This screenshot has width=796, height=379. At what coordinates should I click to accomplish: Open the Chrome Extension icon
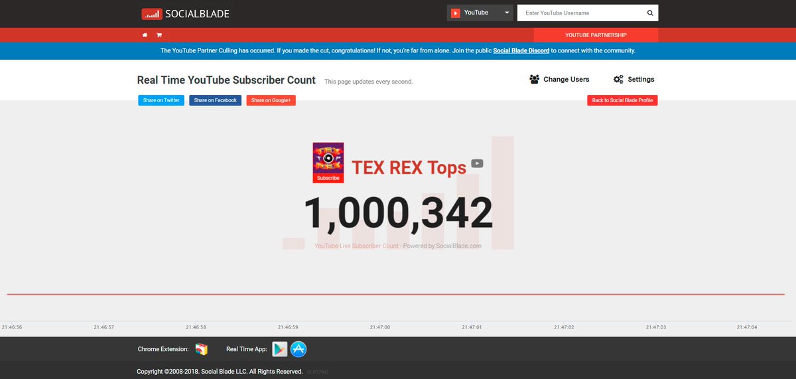tap(202, 349)
